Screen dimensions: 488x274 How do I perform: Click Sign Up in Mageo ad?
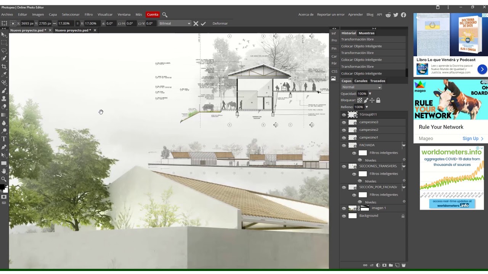click(x=473, y=139)
